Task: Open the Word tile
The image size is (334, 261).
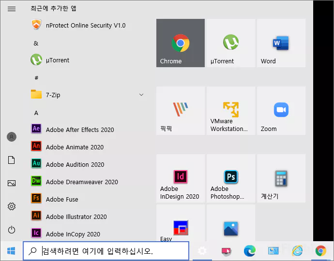Action: [x=281, y=43]
